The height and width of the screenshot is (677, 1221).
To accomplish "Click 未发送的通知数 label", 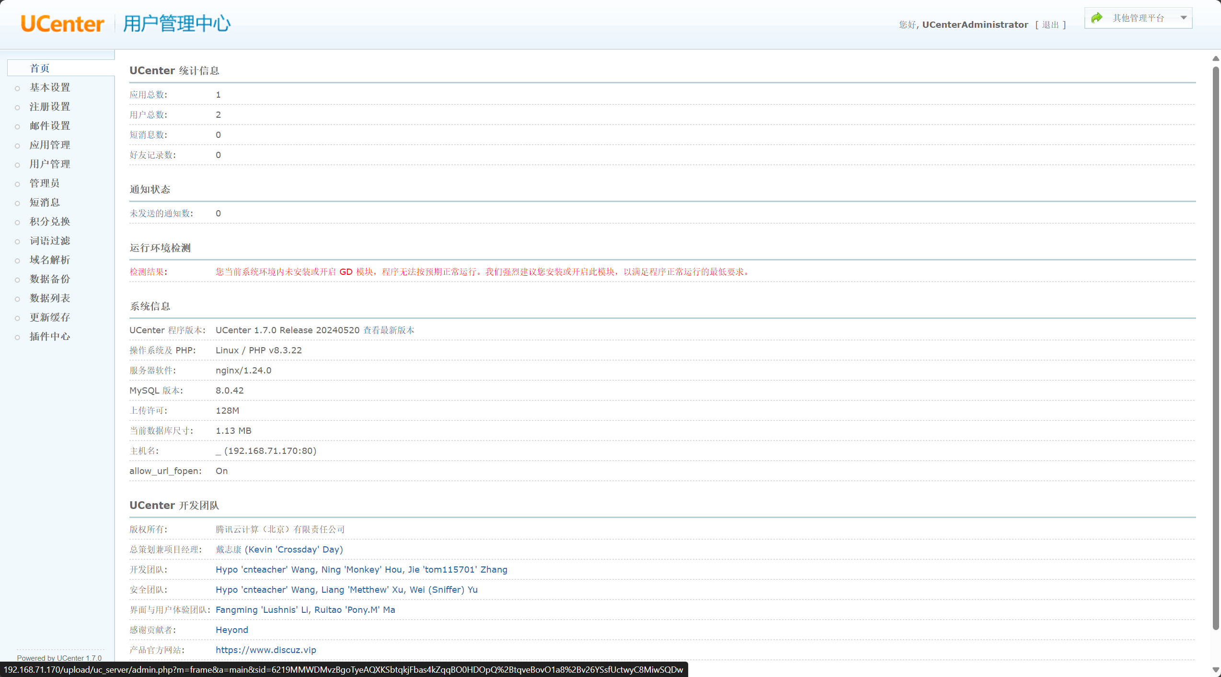I will point(161,214).
